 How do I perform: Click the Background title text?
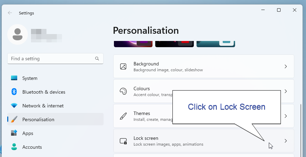pos(146,64)
